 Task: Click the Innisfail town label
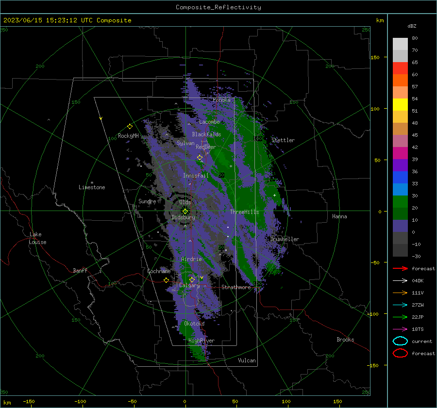pyautogui.click(x=196, y=176)
